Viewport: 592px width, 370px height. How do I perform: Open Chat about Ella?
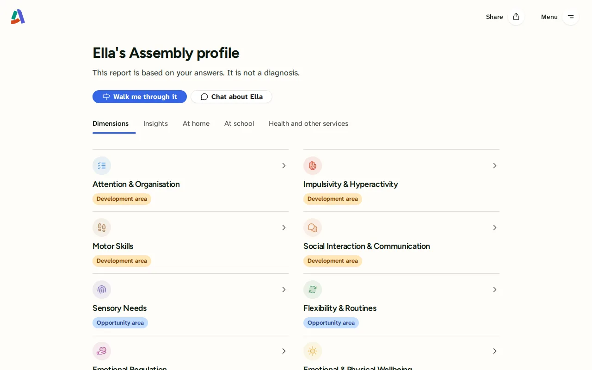click(231, 97)
